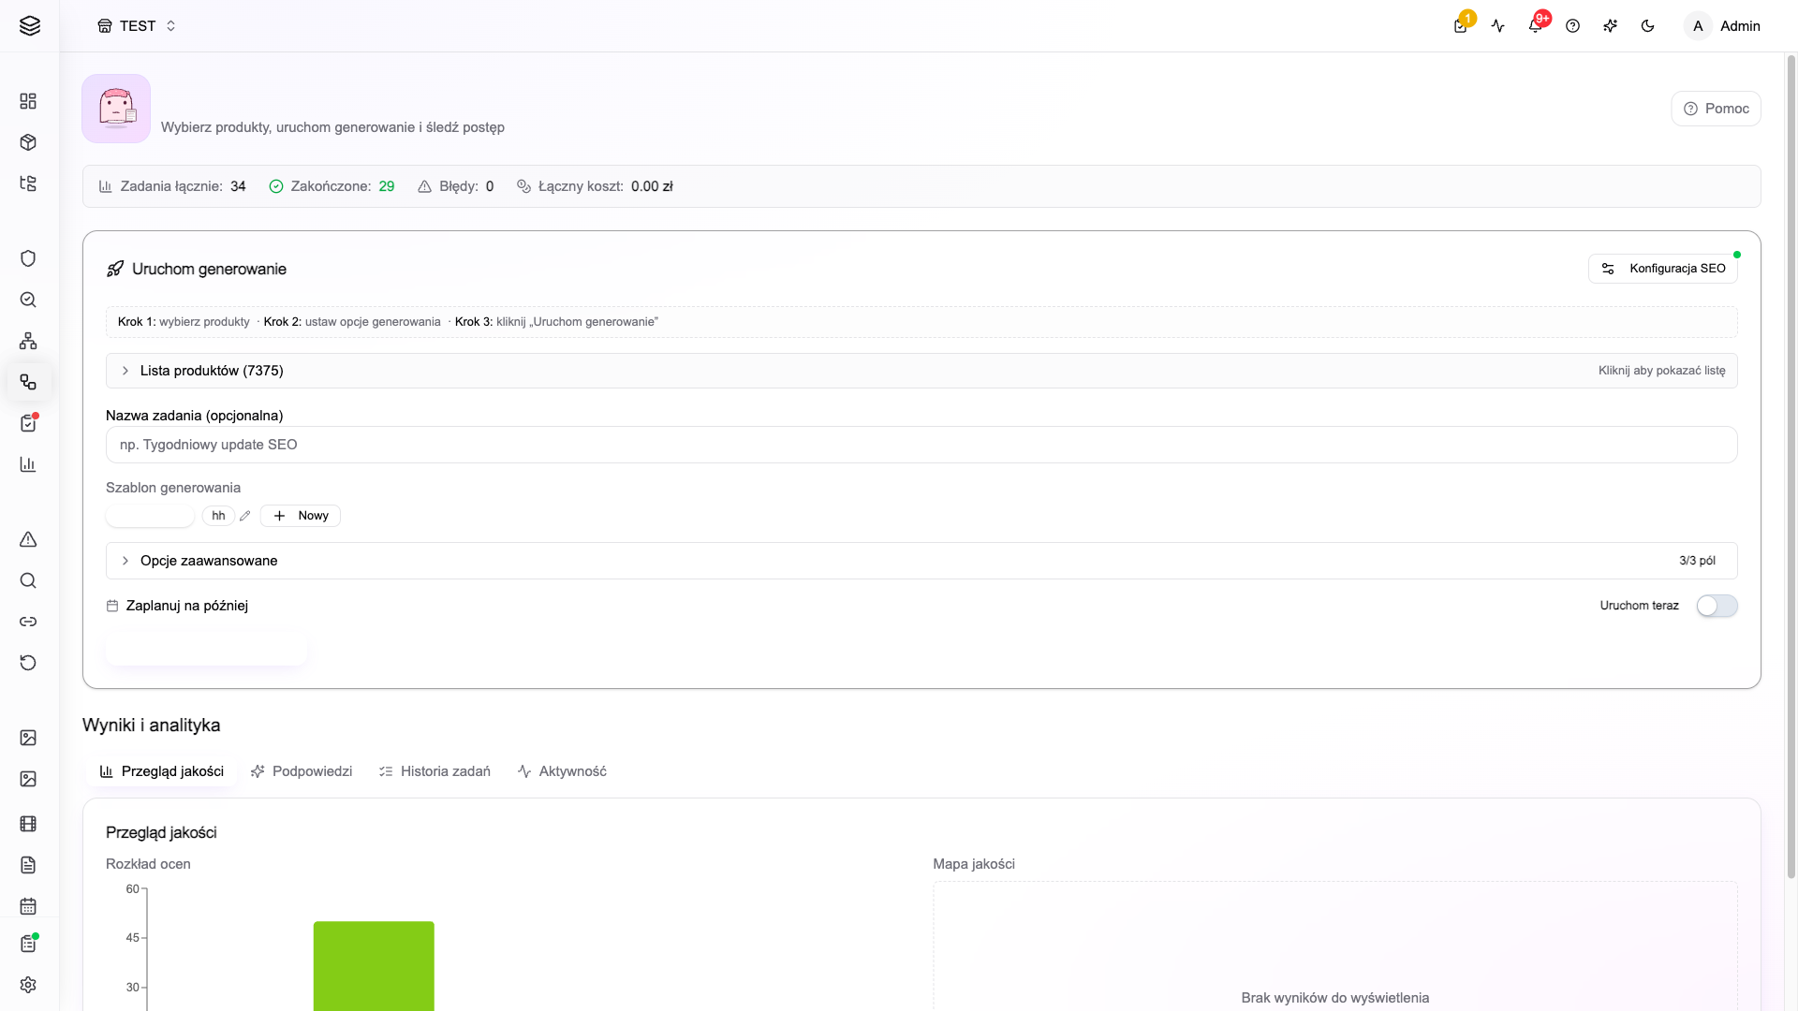This screenshot has height=1011, width=1798.
Task: Open the bar chart icon in sidebar
Action: pyautogui.click(x=28, y=464)
